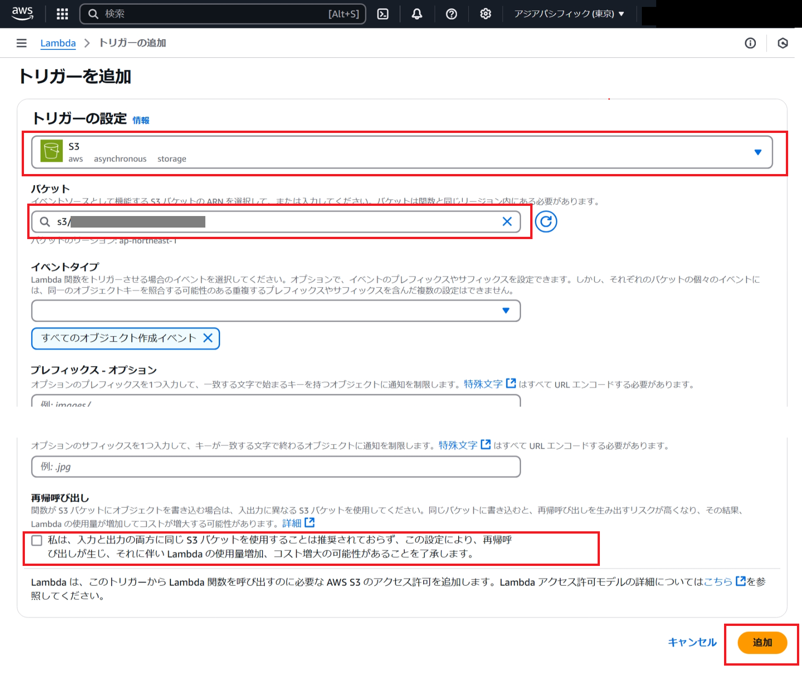802x673 pixels.
Task: Click the キャンセル button
Action: coord(692,643)
